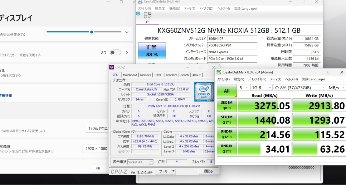Open CrystalDiskInfo 機能(U) menu
The width and height of the screenshot is (346, 185).
174,9
